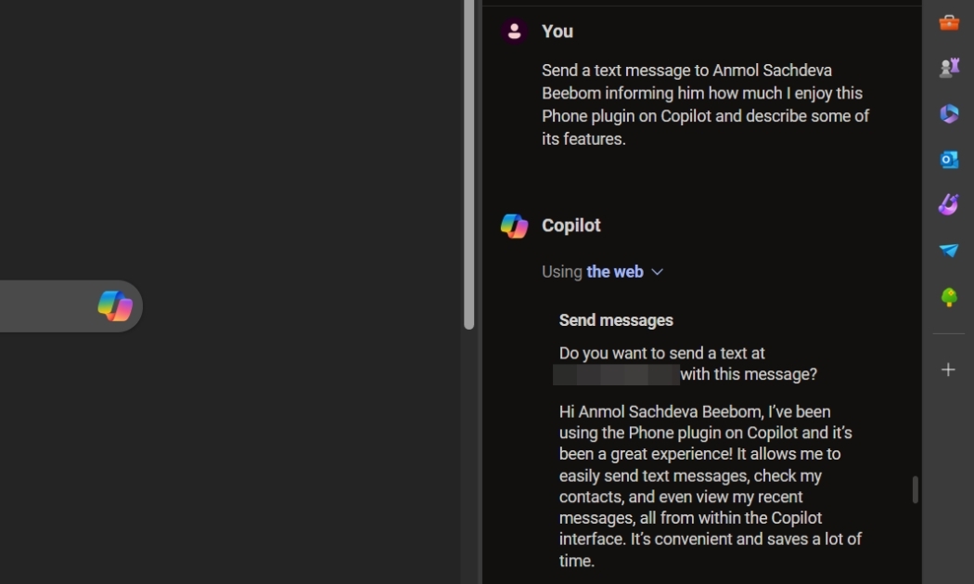Open Outlook from the sidebar
974x584 pixels.
coord(948,159)
